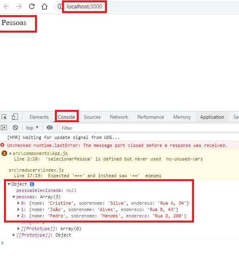
Task: Click the red error icon on runtime.lastError
Action: pos(2,145)
